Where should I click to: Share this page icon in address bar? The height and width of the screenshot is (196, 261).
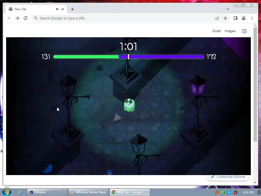coord(217,18)
